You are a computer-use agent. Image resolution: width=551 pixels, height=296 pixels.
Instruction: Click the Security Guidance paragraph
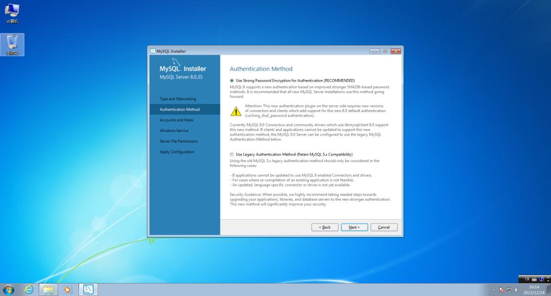(310, 199)
